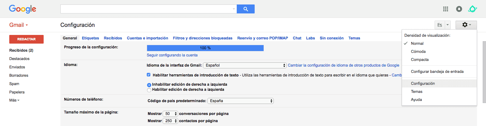Open the España country code dropdown

[x=240, y=101]
